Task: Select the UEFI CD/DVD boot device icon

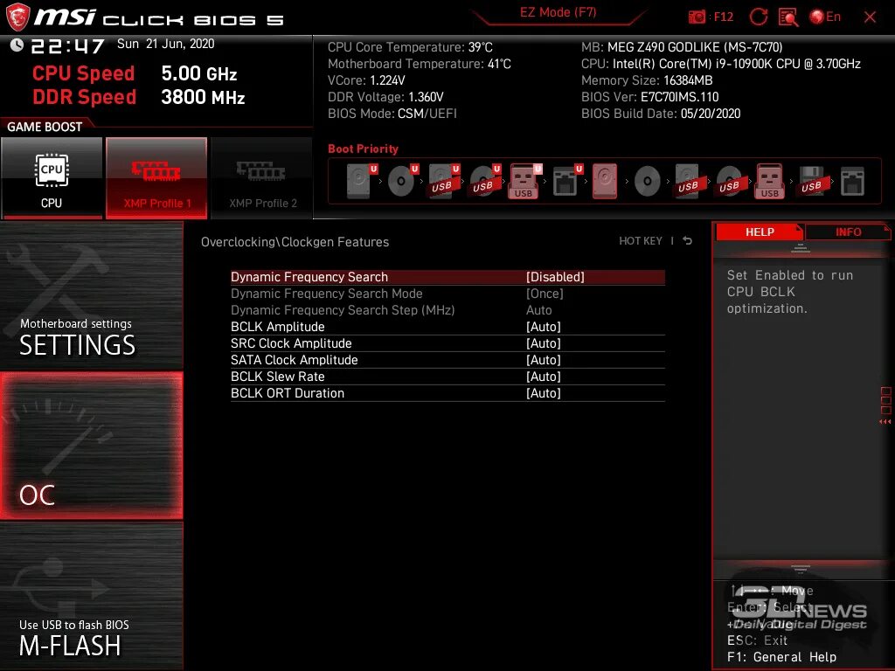Action: pos(403,181)
